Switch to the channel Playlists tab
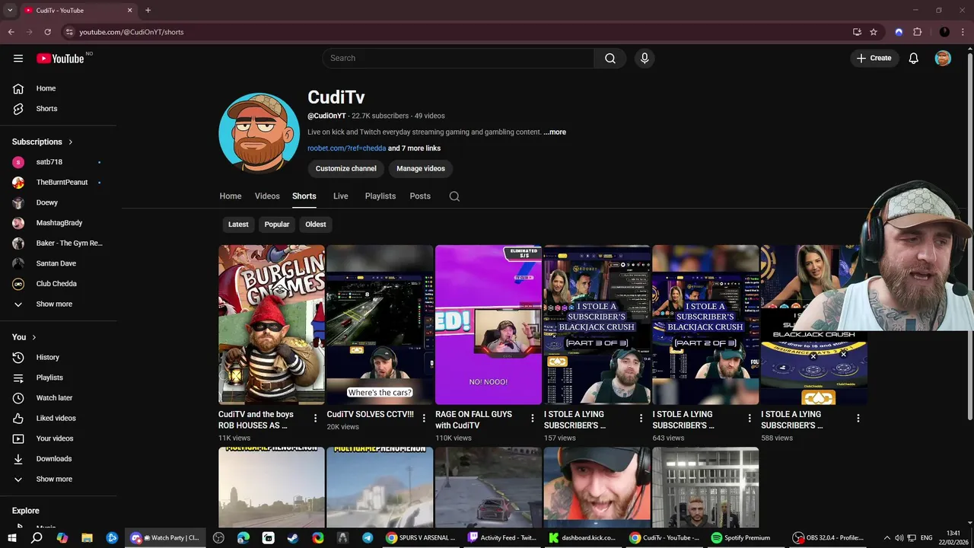 (380, 196)
